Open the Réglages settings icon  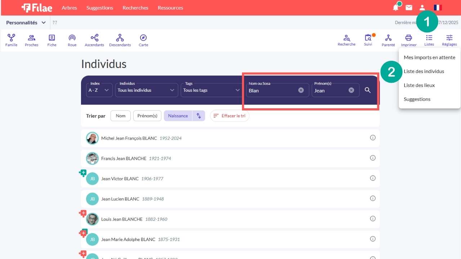click(x=449, y=40)
